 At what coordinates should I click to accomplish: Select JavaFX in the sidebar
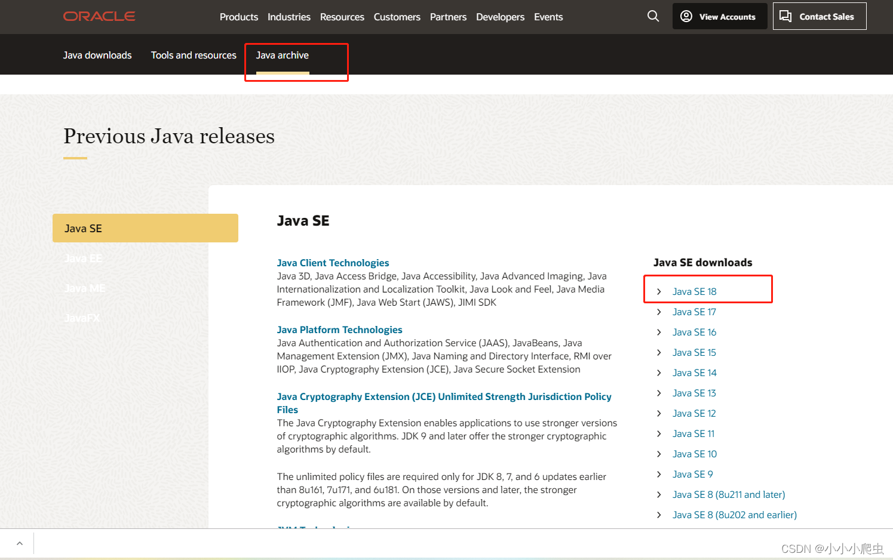(x=82, y=318)
